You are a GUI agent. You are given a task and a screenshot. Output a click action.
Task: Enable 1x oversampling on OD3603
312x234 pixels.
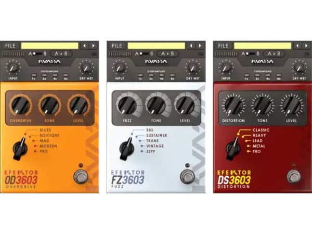[34, 75]
